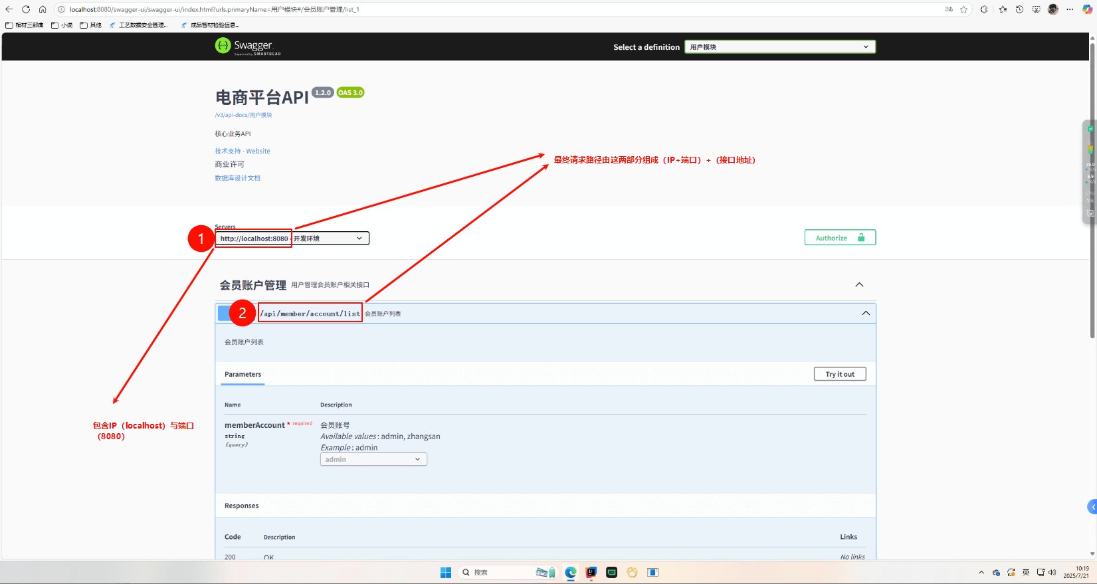The image size is (1097, 584).
Task: Open the browser history clock icon
Action: 1019,9
